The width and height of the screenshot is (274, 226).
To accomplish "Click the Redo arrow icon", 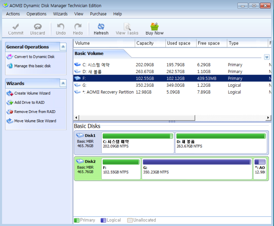I will click(x=78, y=27).
